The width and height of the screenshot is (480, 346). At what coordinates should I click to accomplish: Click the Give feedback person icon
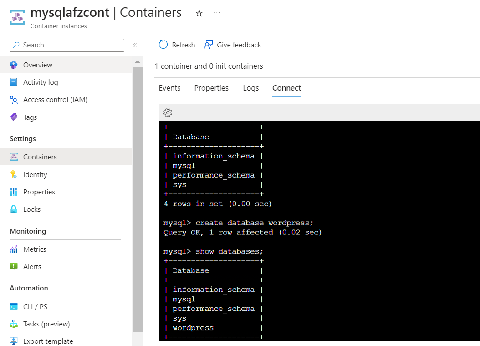pyautogui.click(x=209, y=45)
